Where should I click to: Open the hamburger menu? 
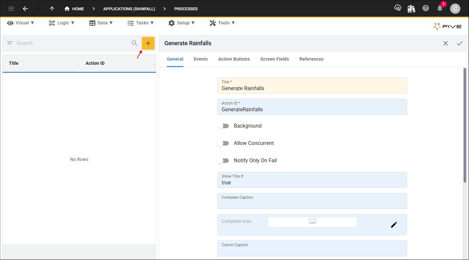[11, 9]
